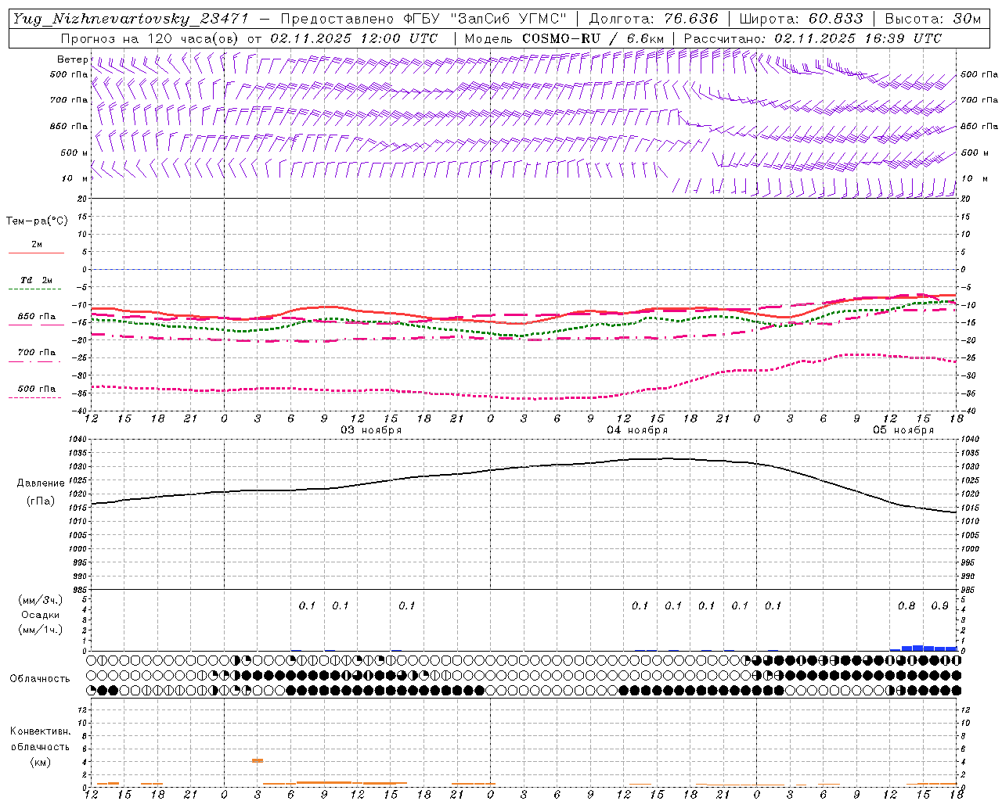The width and height of the screenshot is (1002, 801).
Task: Click the 'Осадки' precipitation label
Action: (40, 615)
